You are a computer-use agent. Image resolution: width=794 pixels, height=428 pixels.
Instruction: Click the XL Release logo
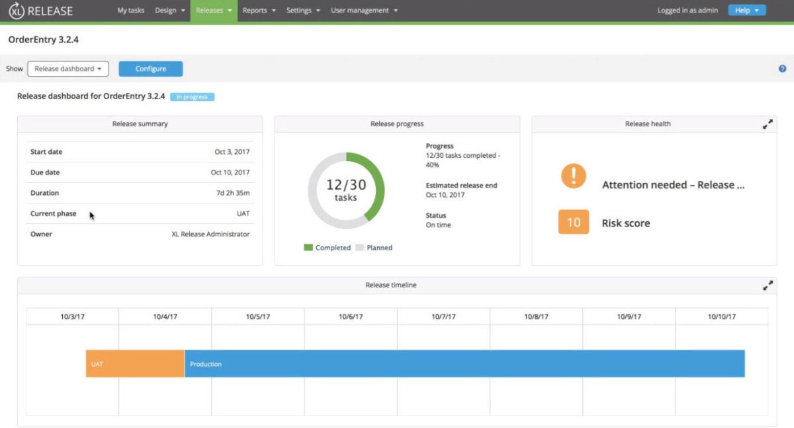pyautogui.click(x=41, y=11)
